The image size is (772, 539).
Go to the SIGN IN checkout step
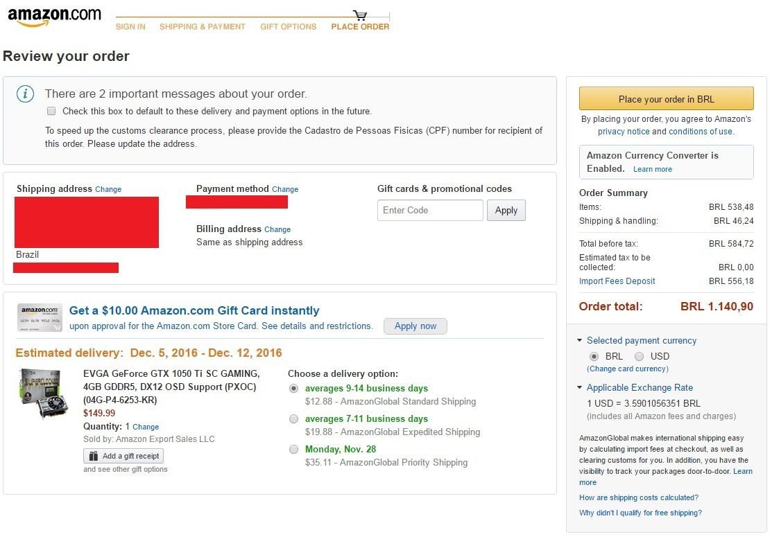click(130, 26)
